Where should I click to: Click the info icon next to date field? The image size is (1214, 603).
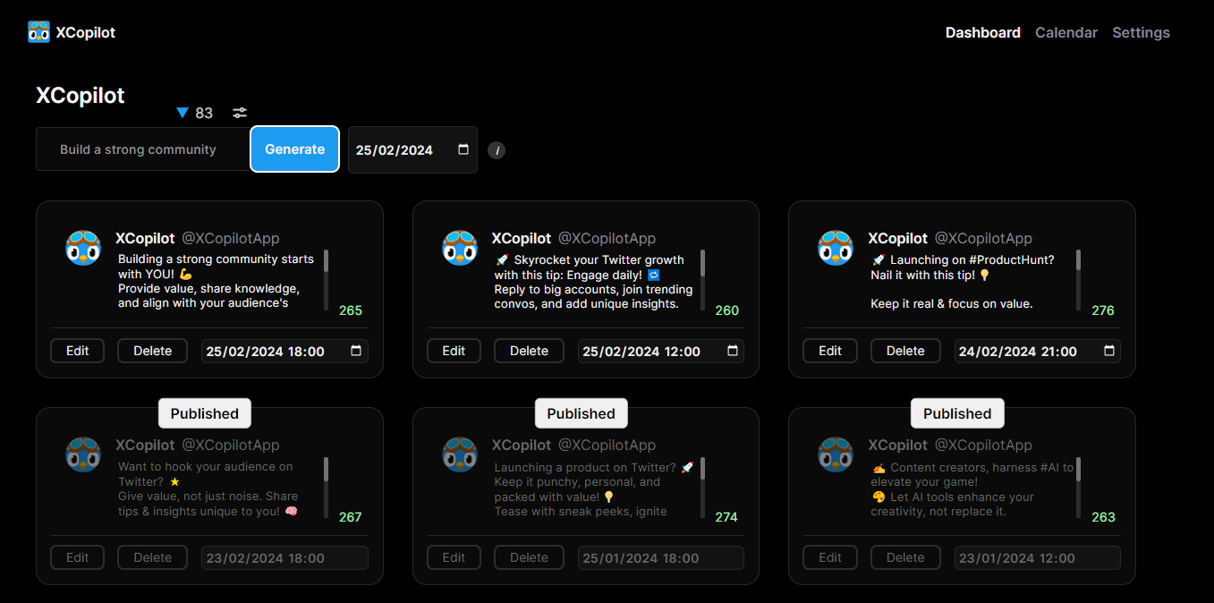coord(497,150)
